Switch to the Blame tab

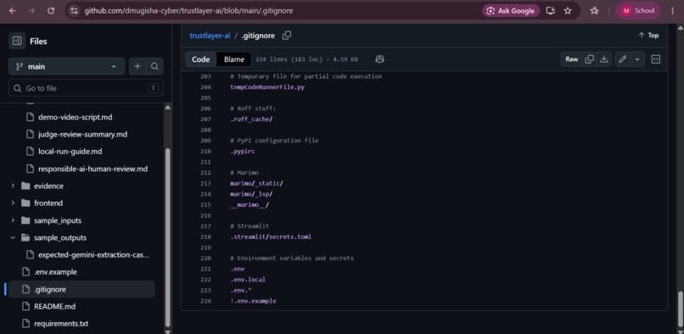pyautogui.click(x=234, y=59)
